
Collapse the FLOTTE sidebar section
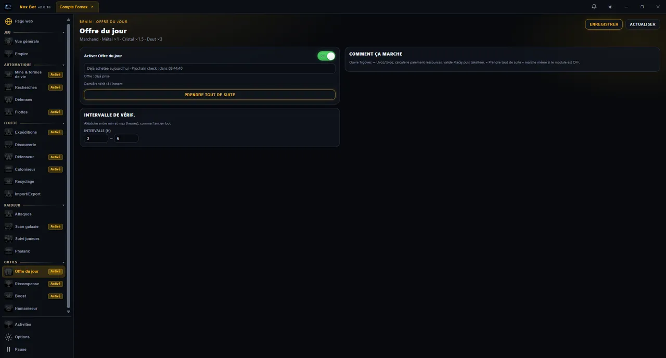(x=63, y=123)
